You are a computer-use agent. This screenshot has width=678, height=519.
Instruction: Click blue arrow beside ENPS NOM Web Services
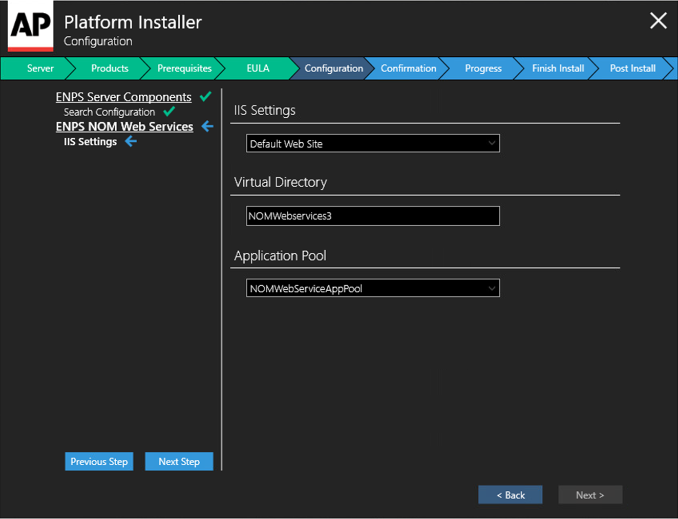[207, 126]
